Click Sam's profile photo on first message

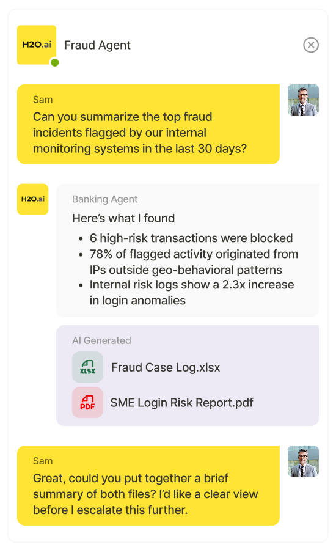click(x=303, y=100)
